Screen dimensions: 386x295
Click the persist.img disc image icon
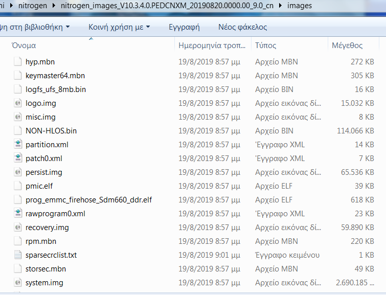click(x=18, y=172)
